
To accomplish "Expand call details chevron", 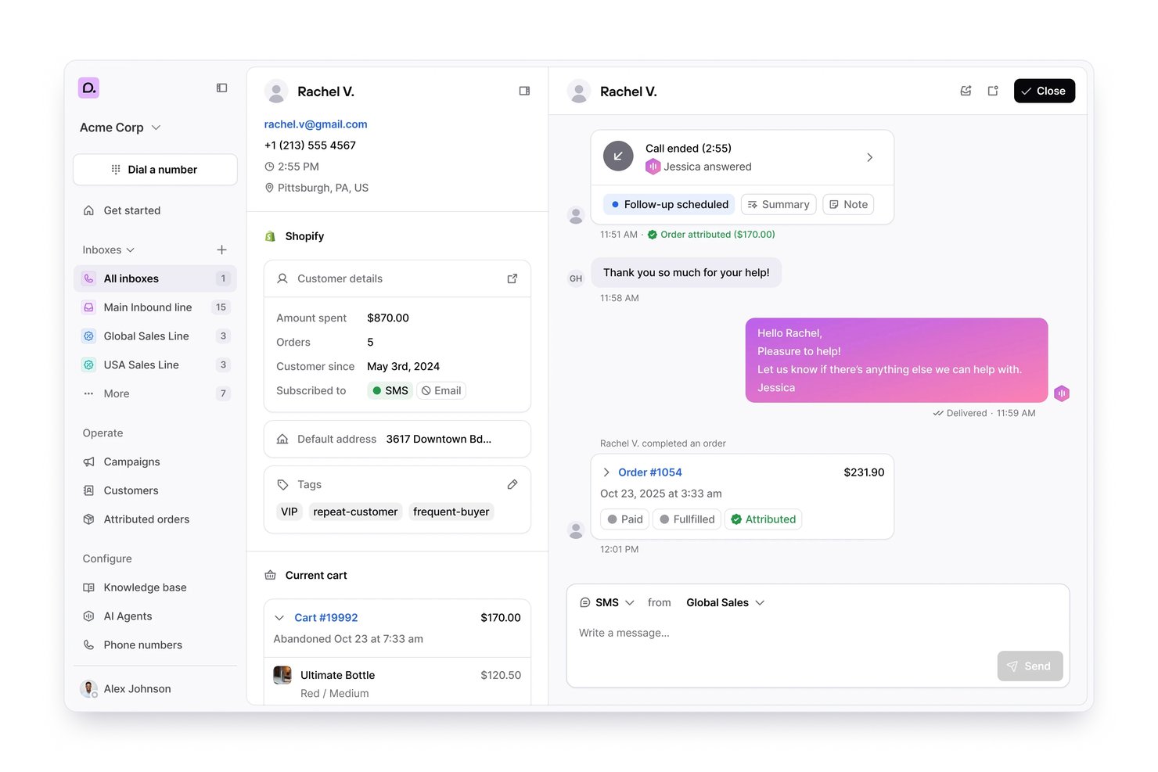I will pos(869,157).
